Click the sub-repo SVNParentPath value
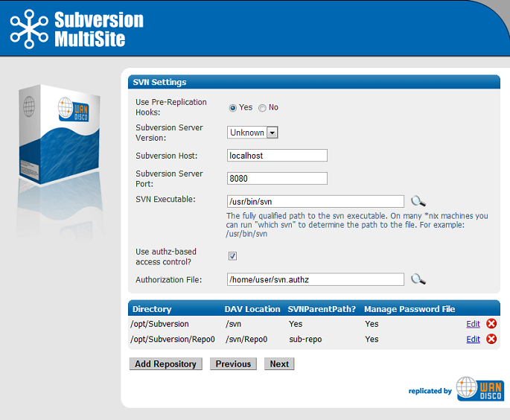Viewport: 510px width, 420px height. click(x=305, y=340)
